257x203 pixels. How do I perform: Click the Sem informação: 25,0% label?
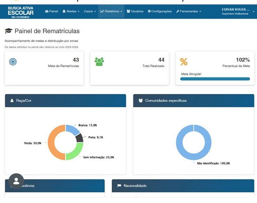99,157
